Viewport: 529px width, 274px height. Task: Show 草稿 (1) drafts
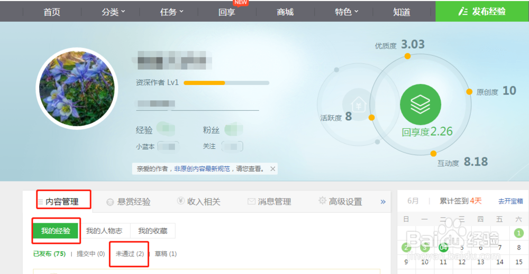tap(166, 254)
